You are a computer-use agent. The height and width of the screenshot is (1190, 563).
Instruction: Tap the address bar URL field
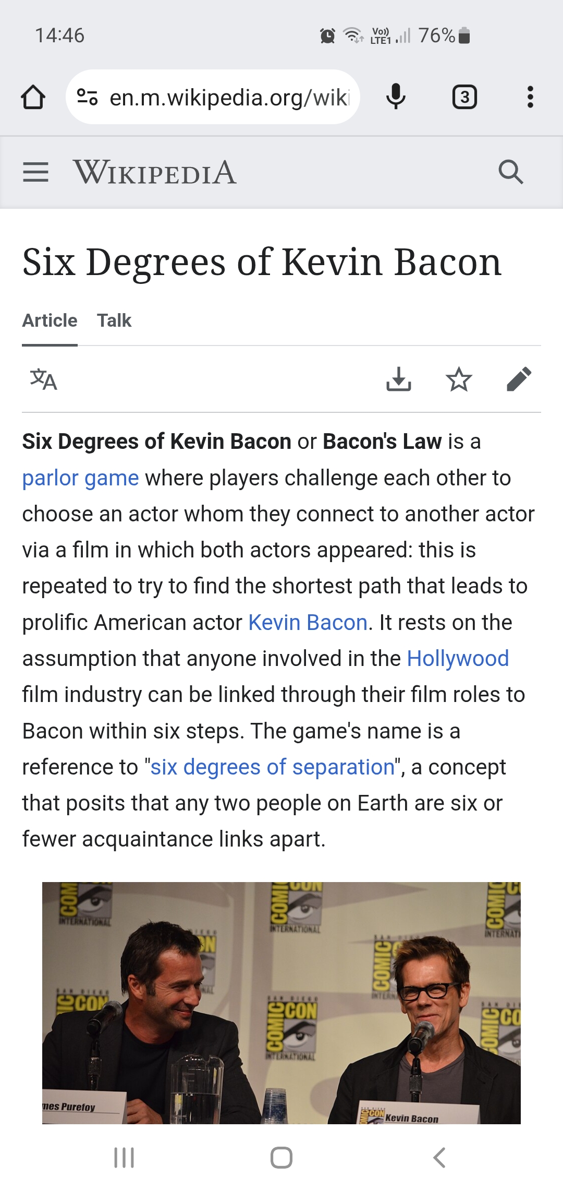click(228, 97)
